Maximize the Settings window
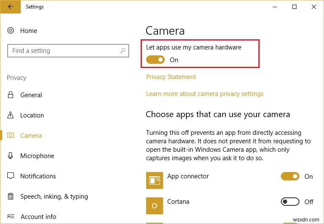The image size is (324, 224). pos(294,7)
